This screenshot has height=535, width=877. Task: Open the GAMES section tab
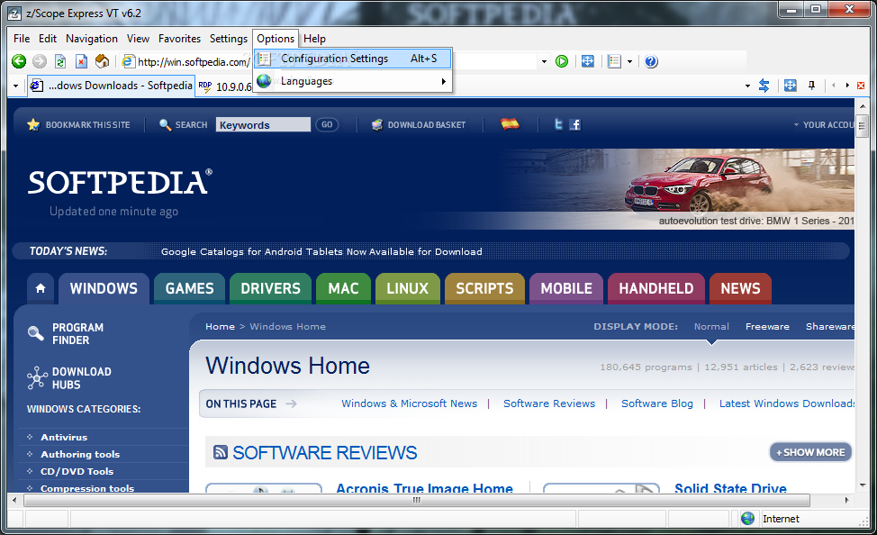pyautogui.click(x=190, y=288)
